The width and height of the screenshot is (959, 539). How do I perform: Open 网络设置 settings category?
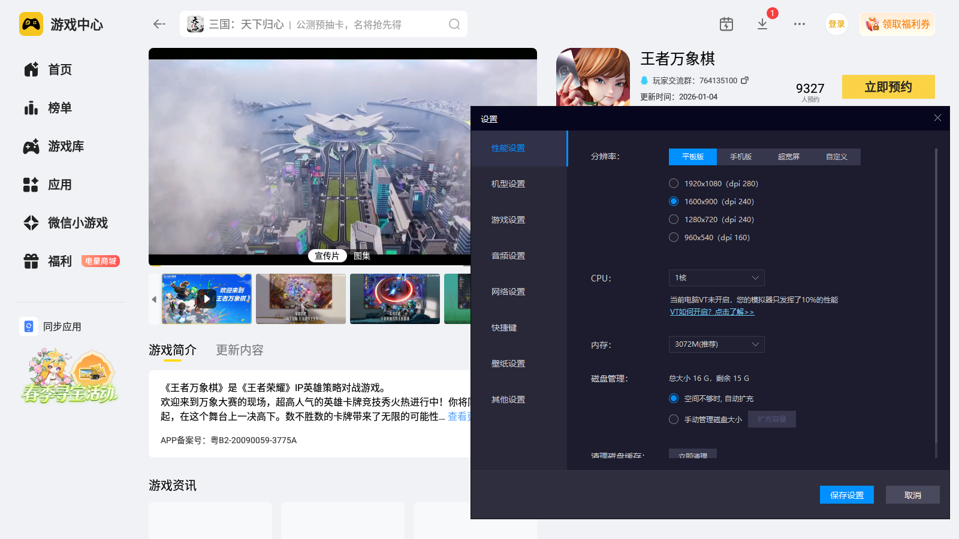click(519, 292)
